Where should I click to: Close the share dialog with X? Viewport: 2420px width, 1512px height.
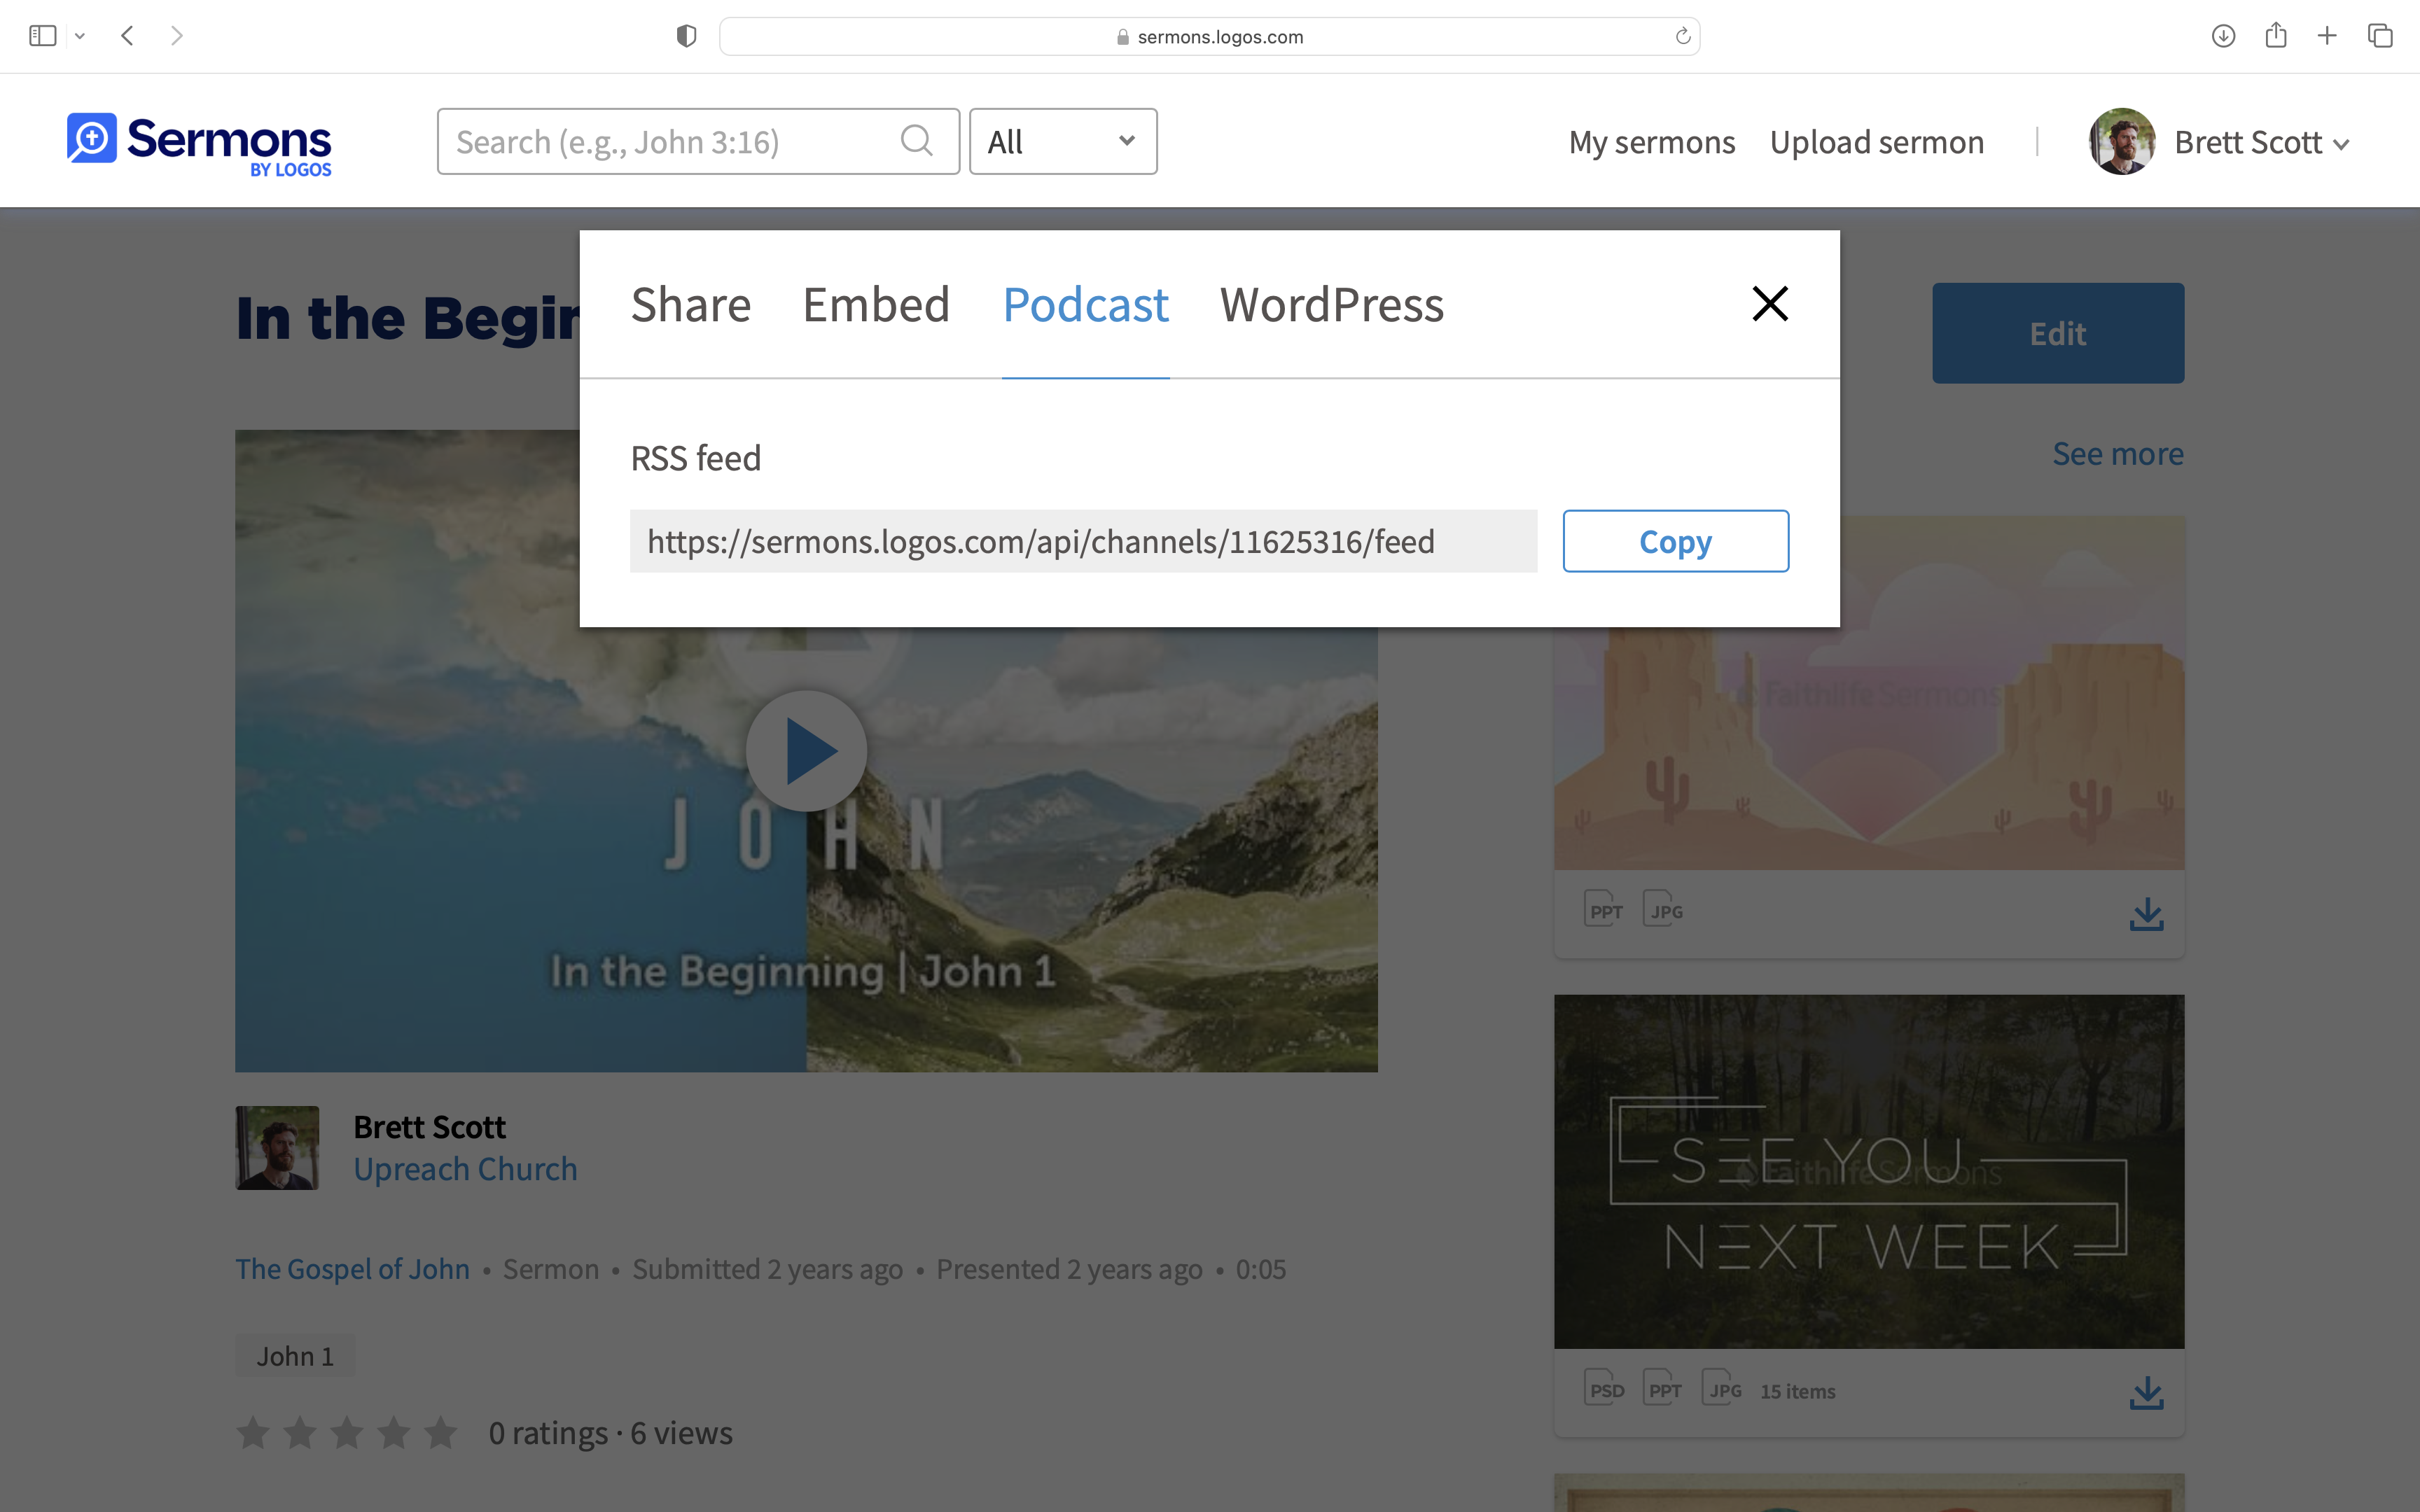tap(1770, 303)
